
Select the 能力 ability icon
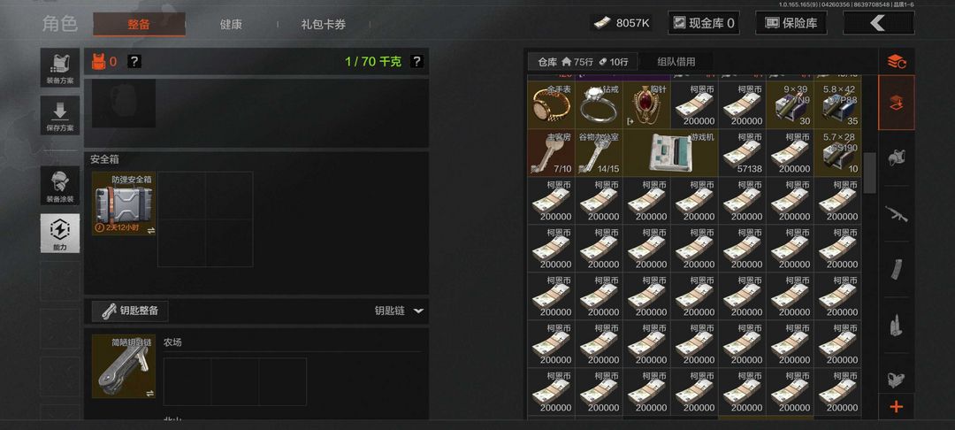coord(60,234)
